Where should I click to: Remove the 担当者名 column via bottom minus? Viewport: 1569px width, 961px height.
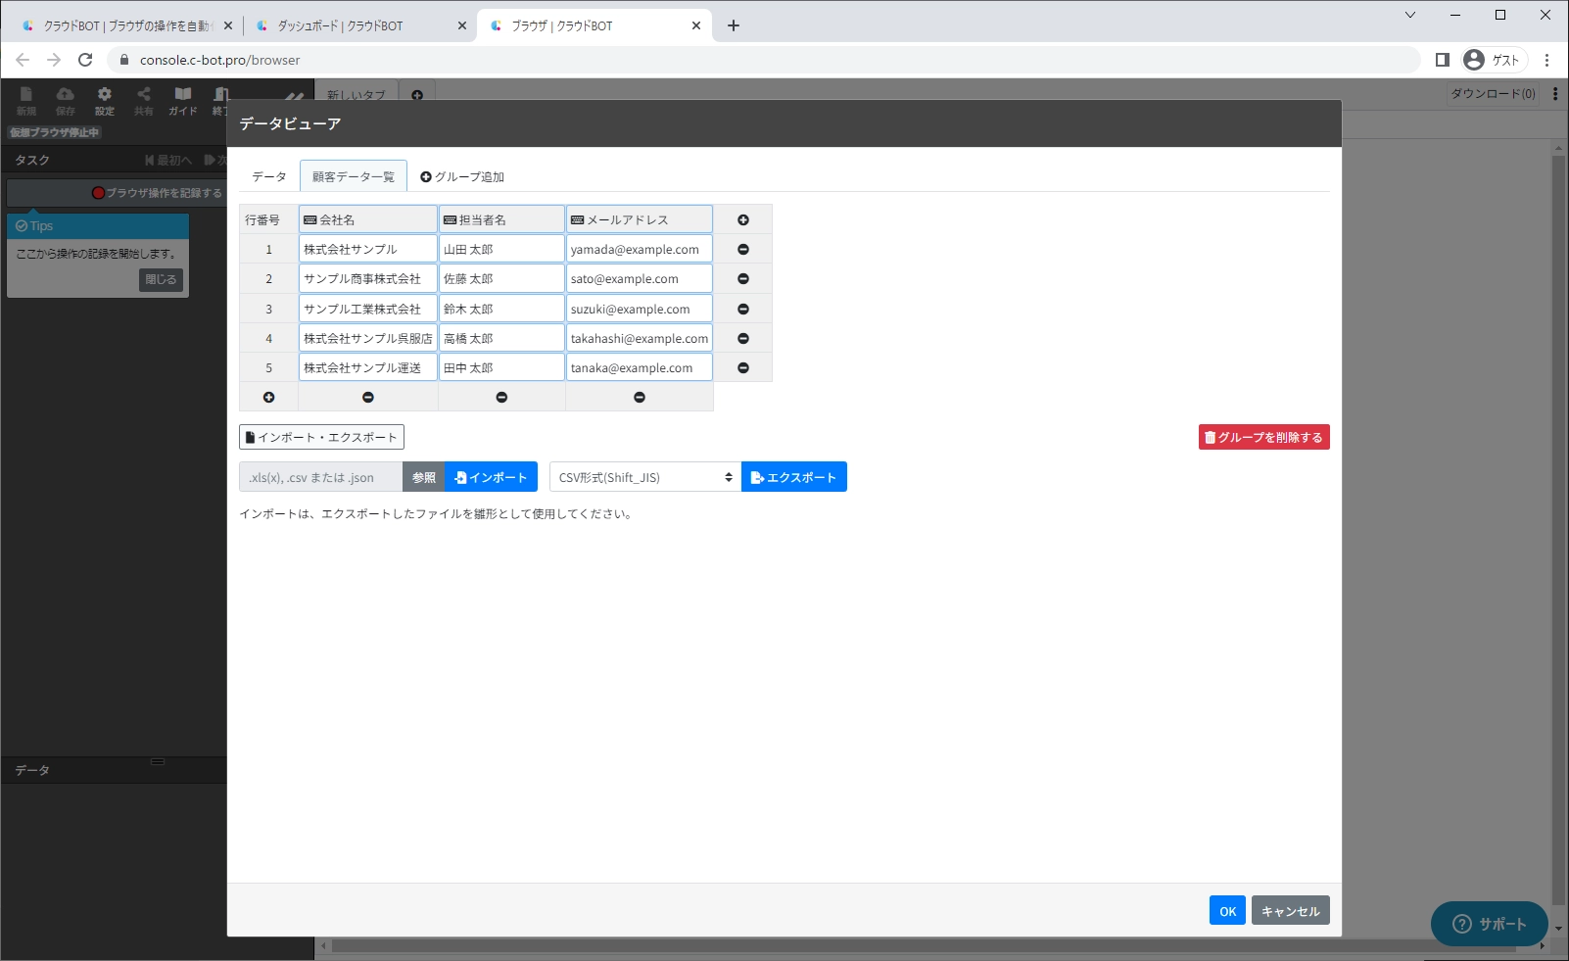click(x=501, y=397)
